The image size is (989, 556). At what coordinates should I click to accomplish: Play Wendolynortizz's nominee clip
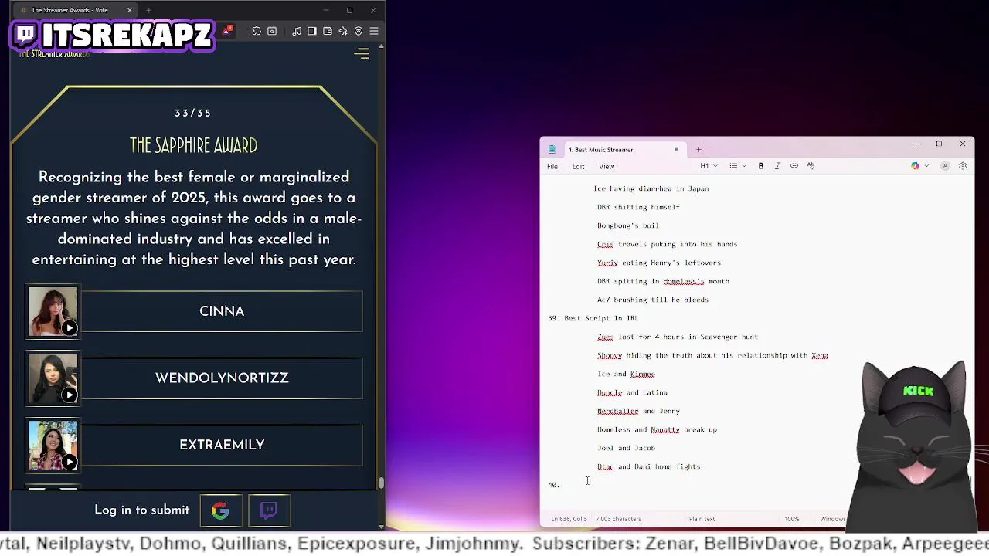[x=70, y=395]
